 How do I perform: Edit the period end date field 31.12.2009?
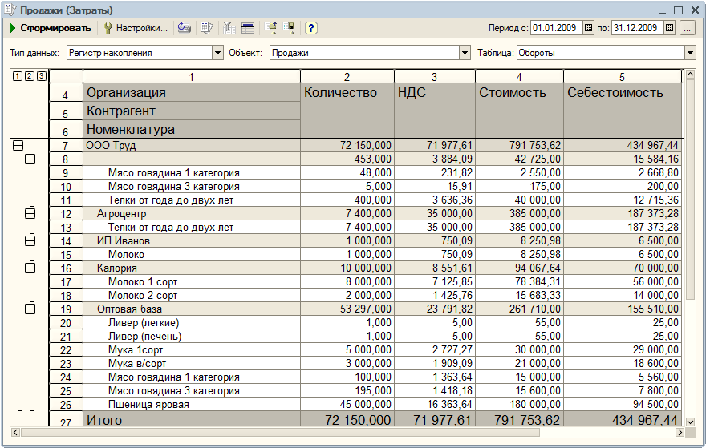tap(638, 28)
